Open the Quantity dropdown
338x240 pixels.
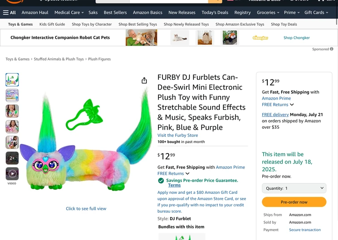click(294, 188)
